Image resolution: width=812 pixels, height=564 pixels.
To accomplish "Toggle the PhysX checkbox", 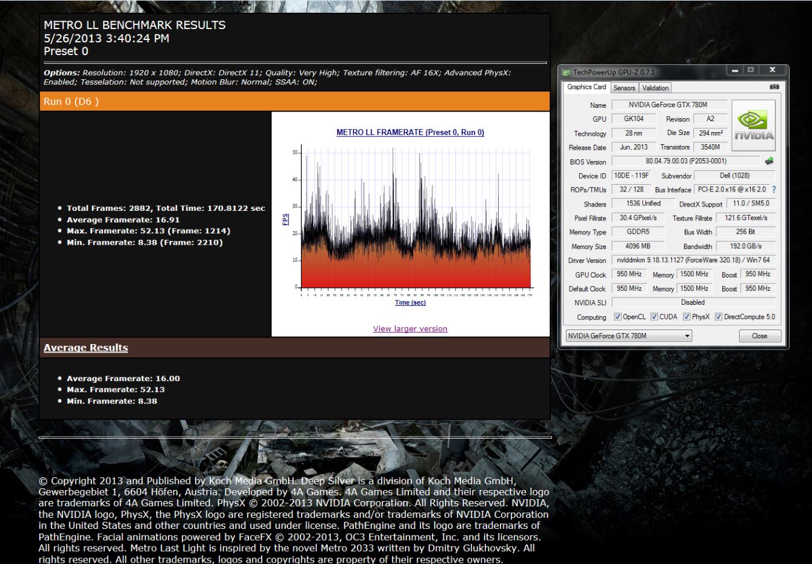I will pyautogui.click(x=687, y=316).
